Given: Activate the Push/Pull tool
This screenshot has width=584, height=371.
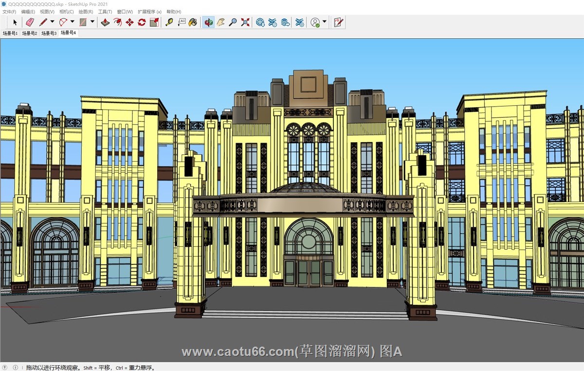Looking at the screenshot, I should click(x=105, y=22).
